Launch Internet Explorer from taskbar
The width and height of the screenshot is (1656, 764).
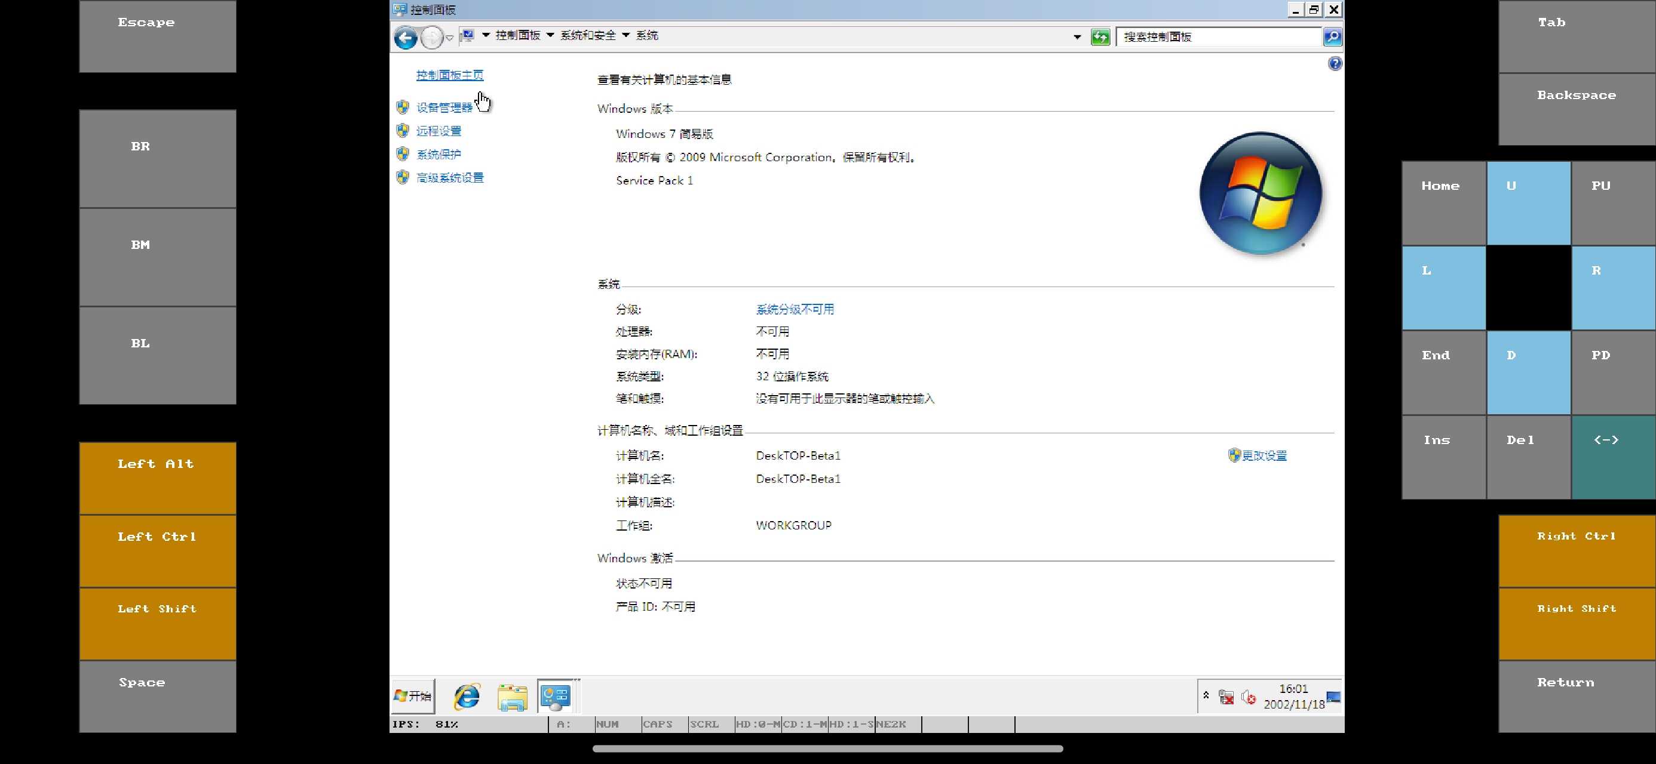click(x=467, y=697)
